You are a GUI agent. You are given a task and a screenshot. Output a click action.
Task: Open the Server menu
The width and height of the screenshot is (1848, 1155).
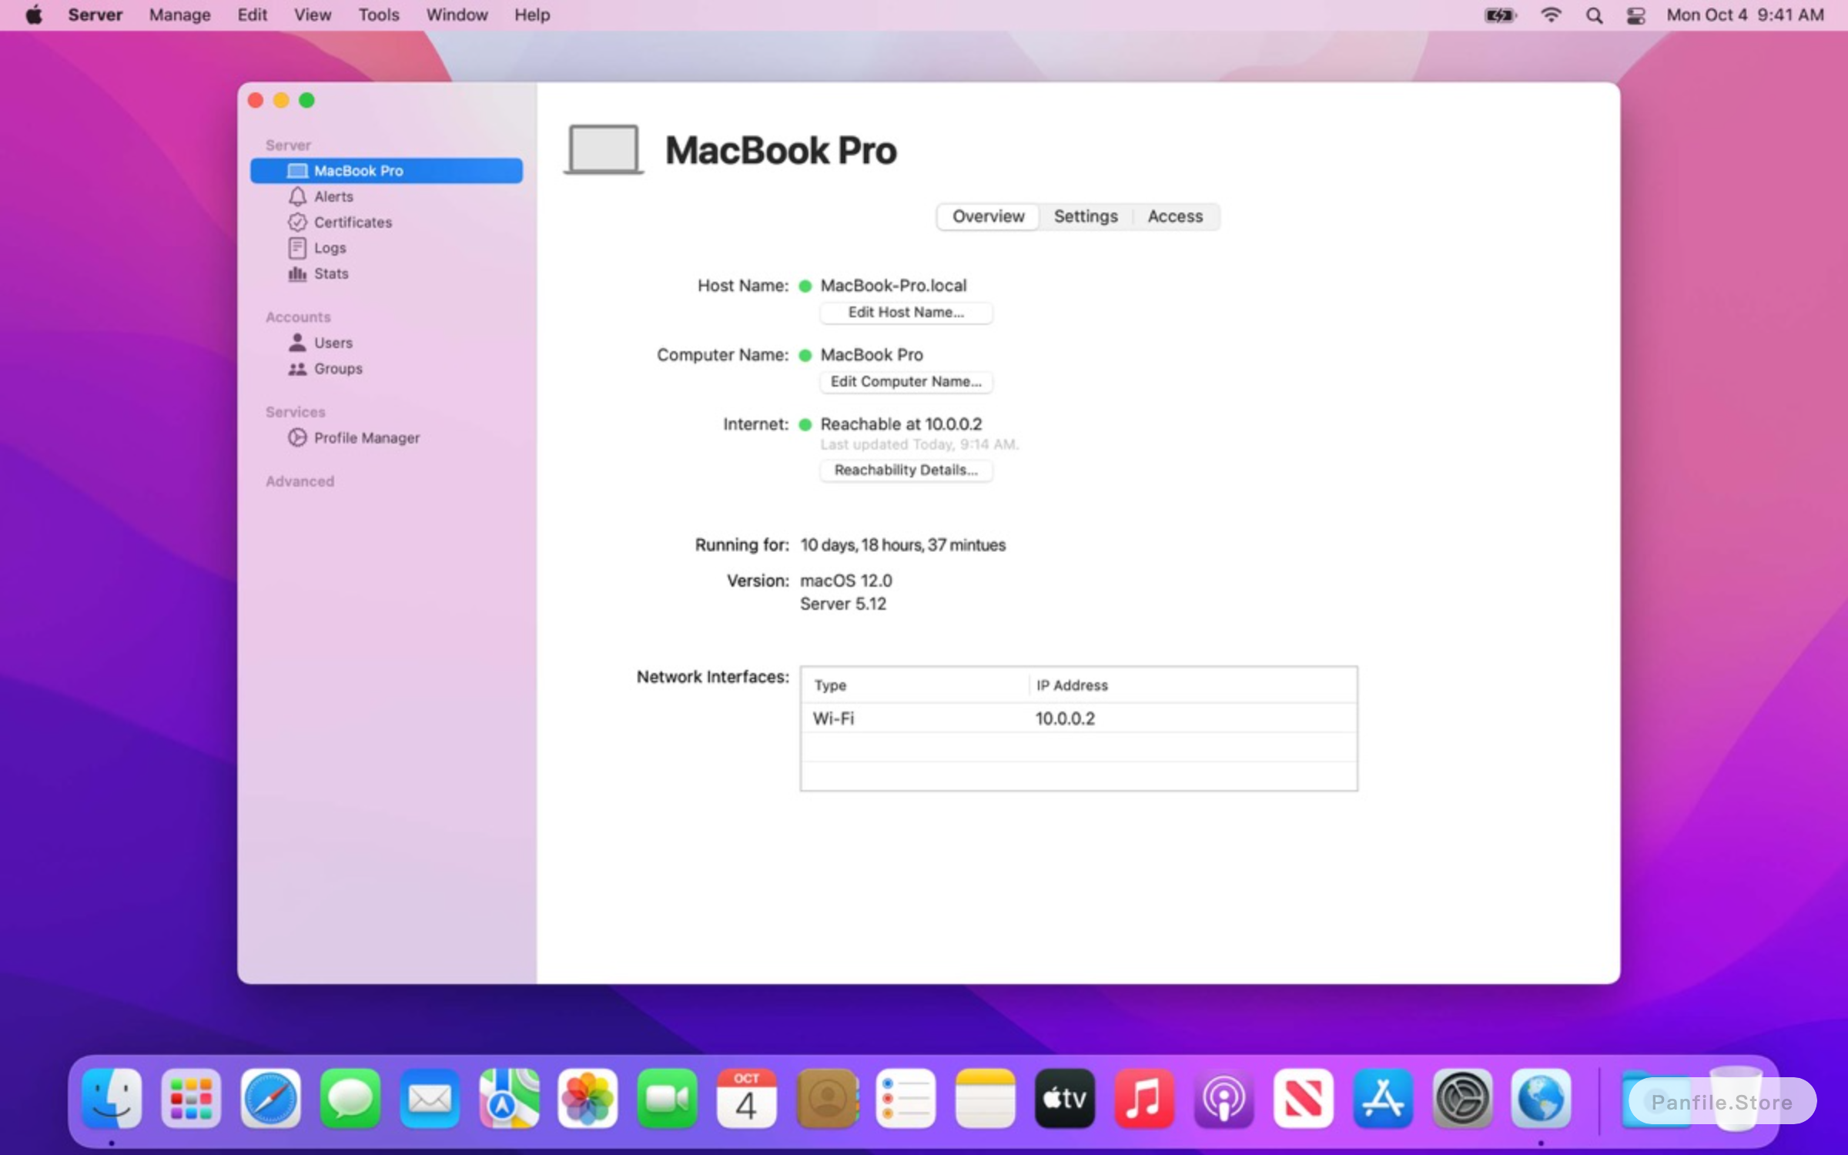[x=95, y=15]
